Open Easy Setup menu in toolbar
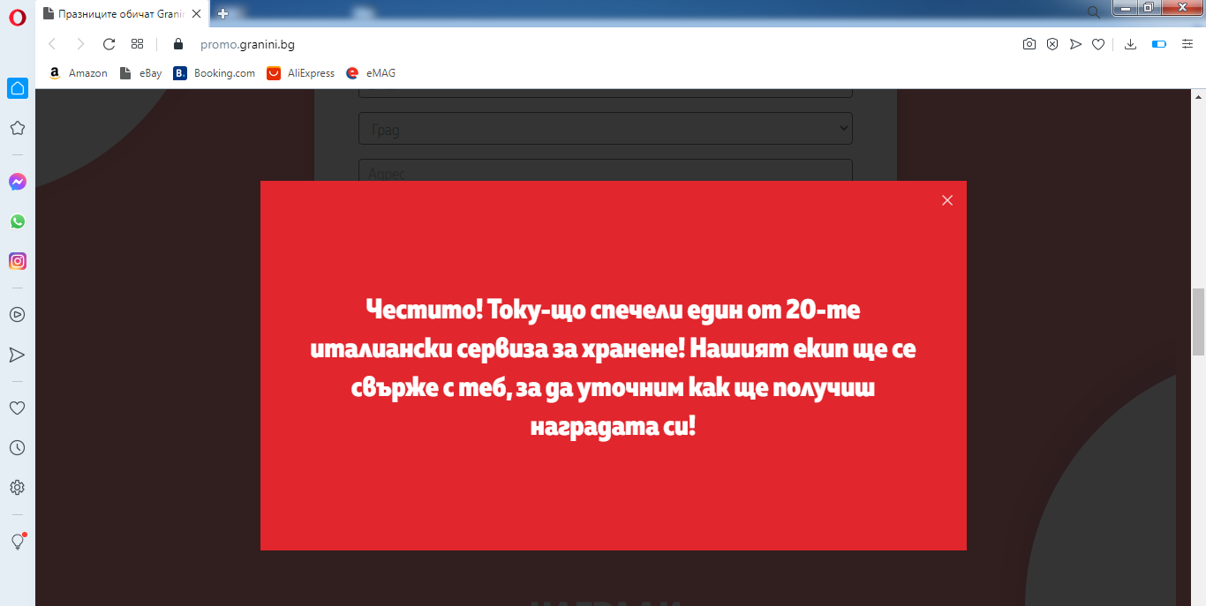Image resolution: width=1206 pixels, height=606 pixels. (1187, 44)
